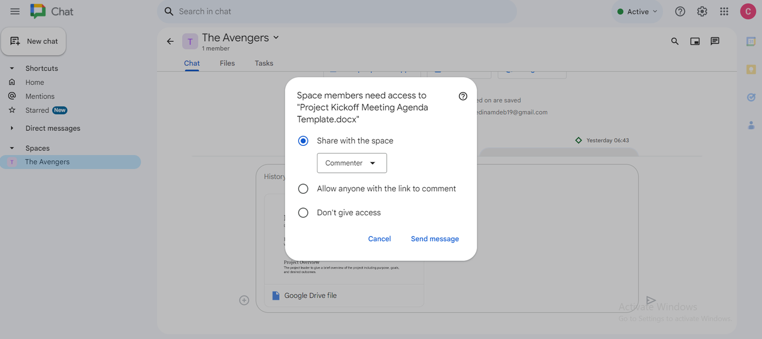The width and height of the screenshot is (762, 339).
Task: Open The Avengers space in sidebar
Action: point(71,162)
